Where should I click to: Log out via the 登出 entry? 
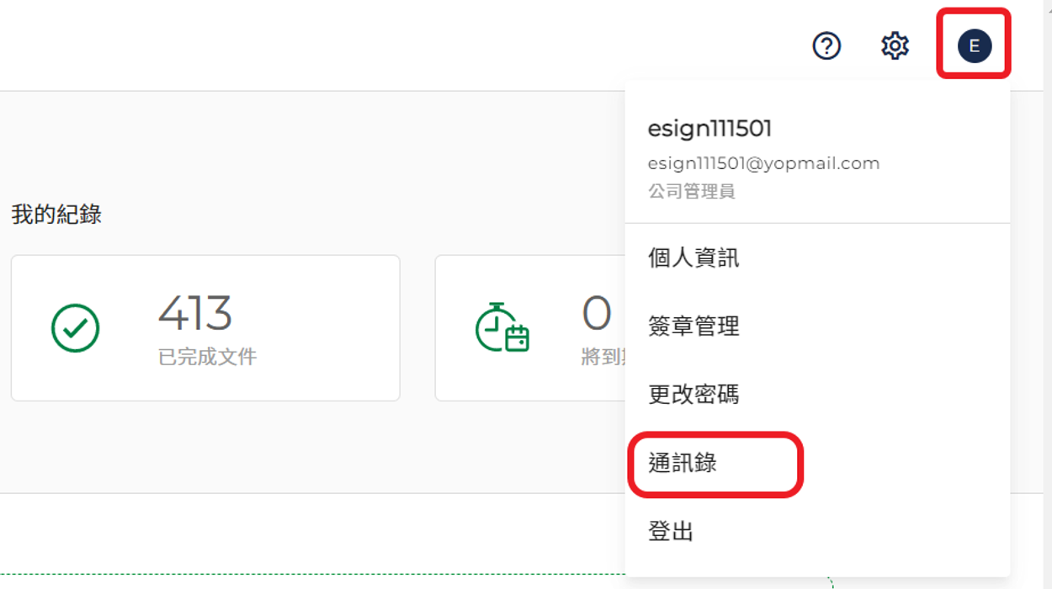point(671,531)
